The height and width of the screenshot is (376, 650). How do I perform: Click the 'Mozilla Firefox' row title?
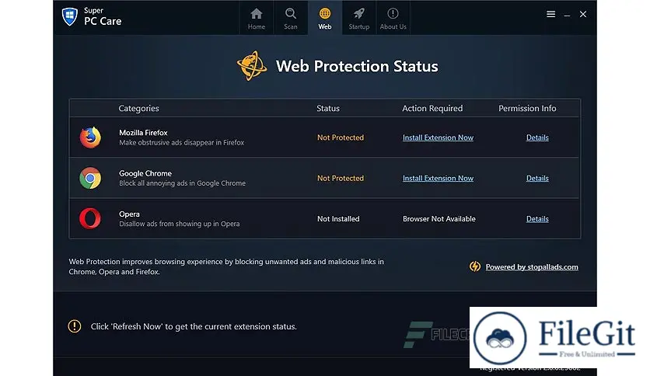tap(143, 133)
